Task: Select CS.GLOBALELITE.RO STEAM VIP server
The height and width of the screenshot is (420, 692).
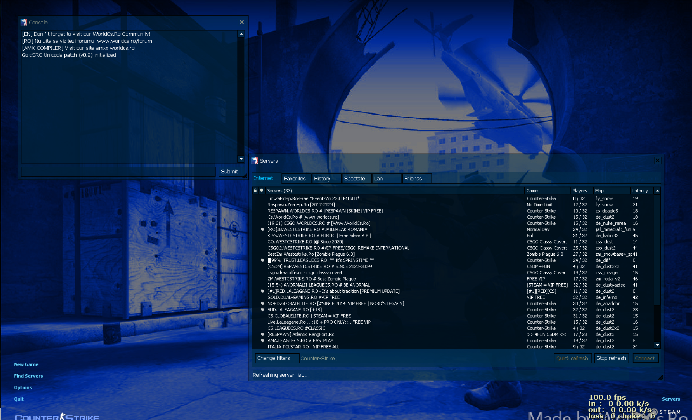Action: [453, 316]
